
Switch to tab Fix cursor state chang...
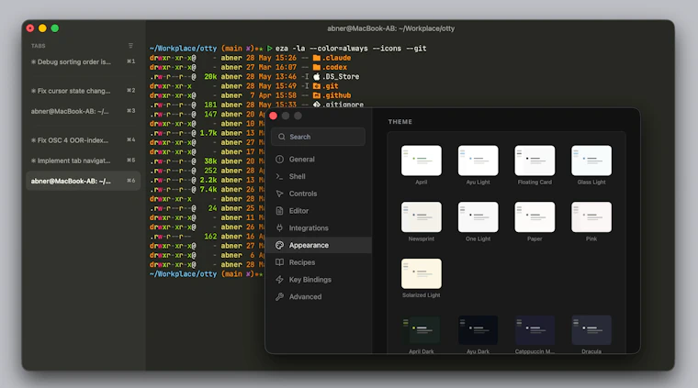(x=84, y=91)
